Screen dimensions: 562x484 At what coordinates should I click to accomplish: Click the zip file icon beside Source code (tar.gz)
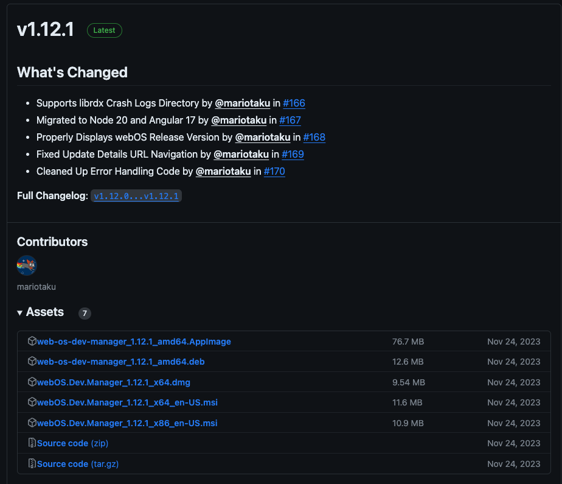click(x=32, y=463)
